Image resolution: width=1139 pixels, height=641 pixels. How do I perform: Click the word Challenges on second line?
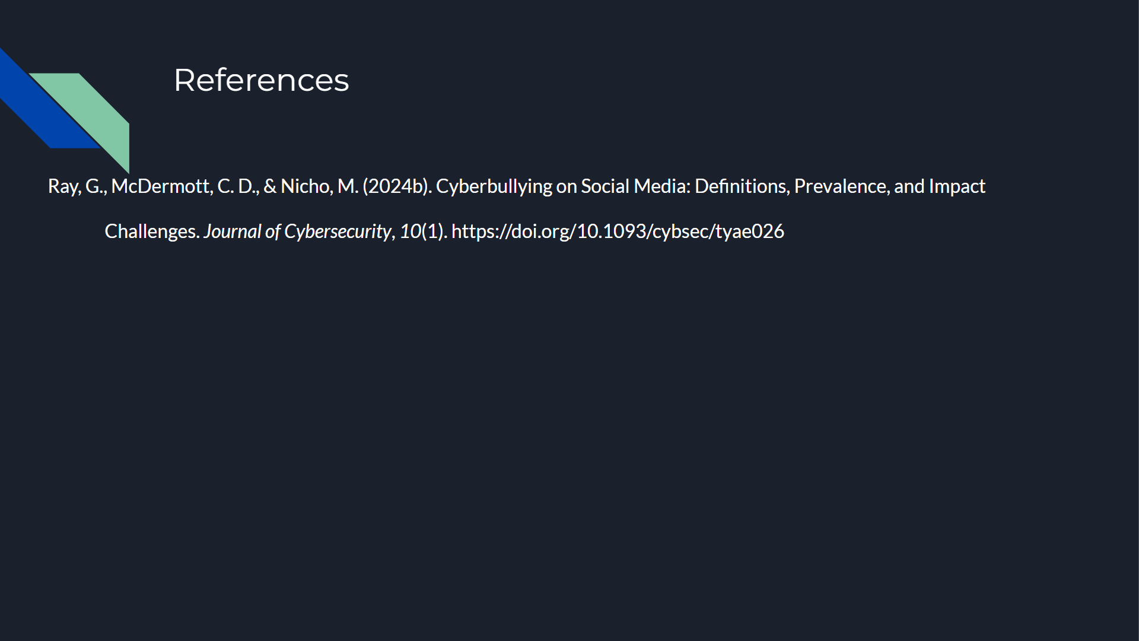tap(151, 231)
